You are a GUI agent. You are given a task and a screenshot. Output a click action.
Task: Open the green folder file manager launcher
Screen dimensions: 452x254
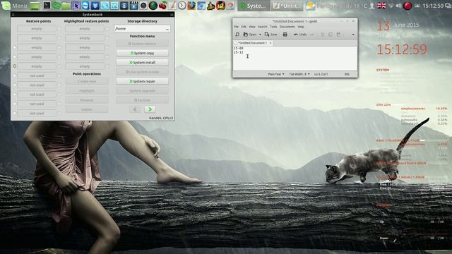(x=66, y=6)
